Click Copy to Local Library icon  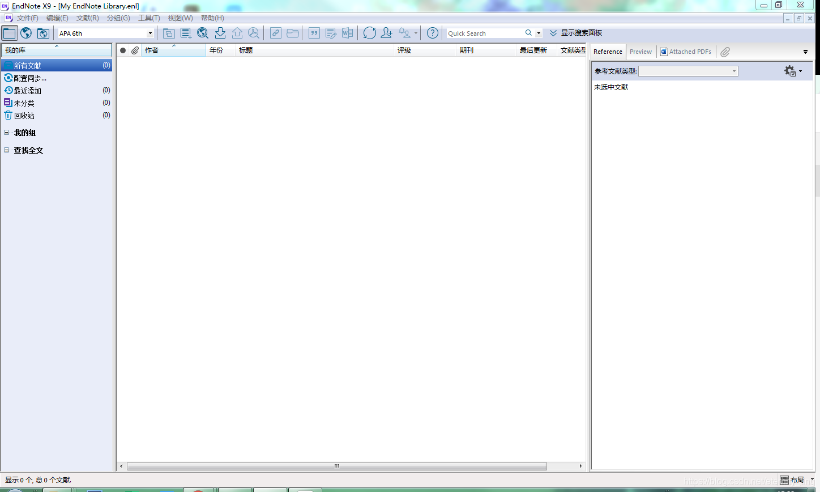pyautogui.click(x=169, y=33)
